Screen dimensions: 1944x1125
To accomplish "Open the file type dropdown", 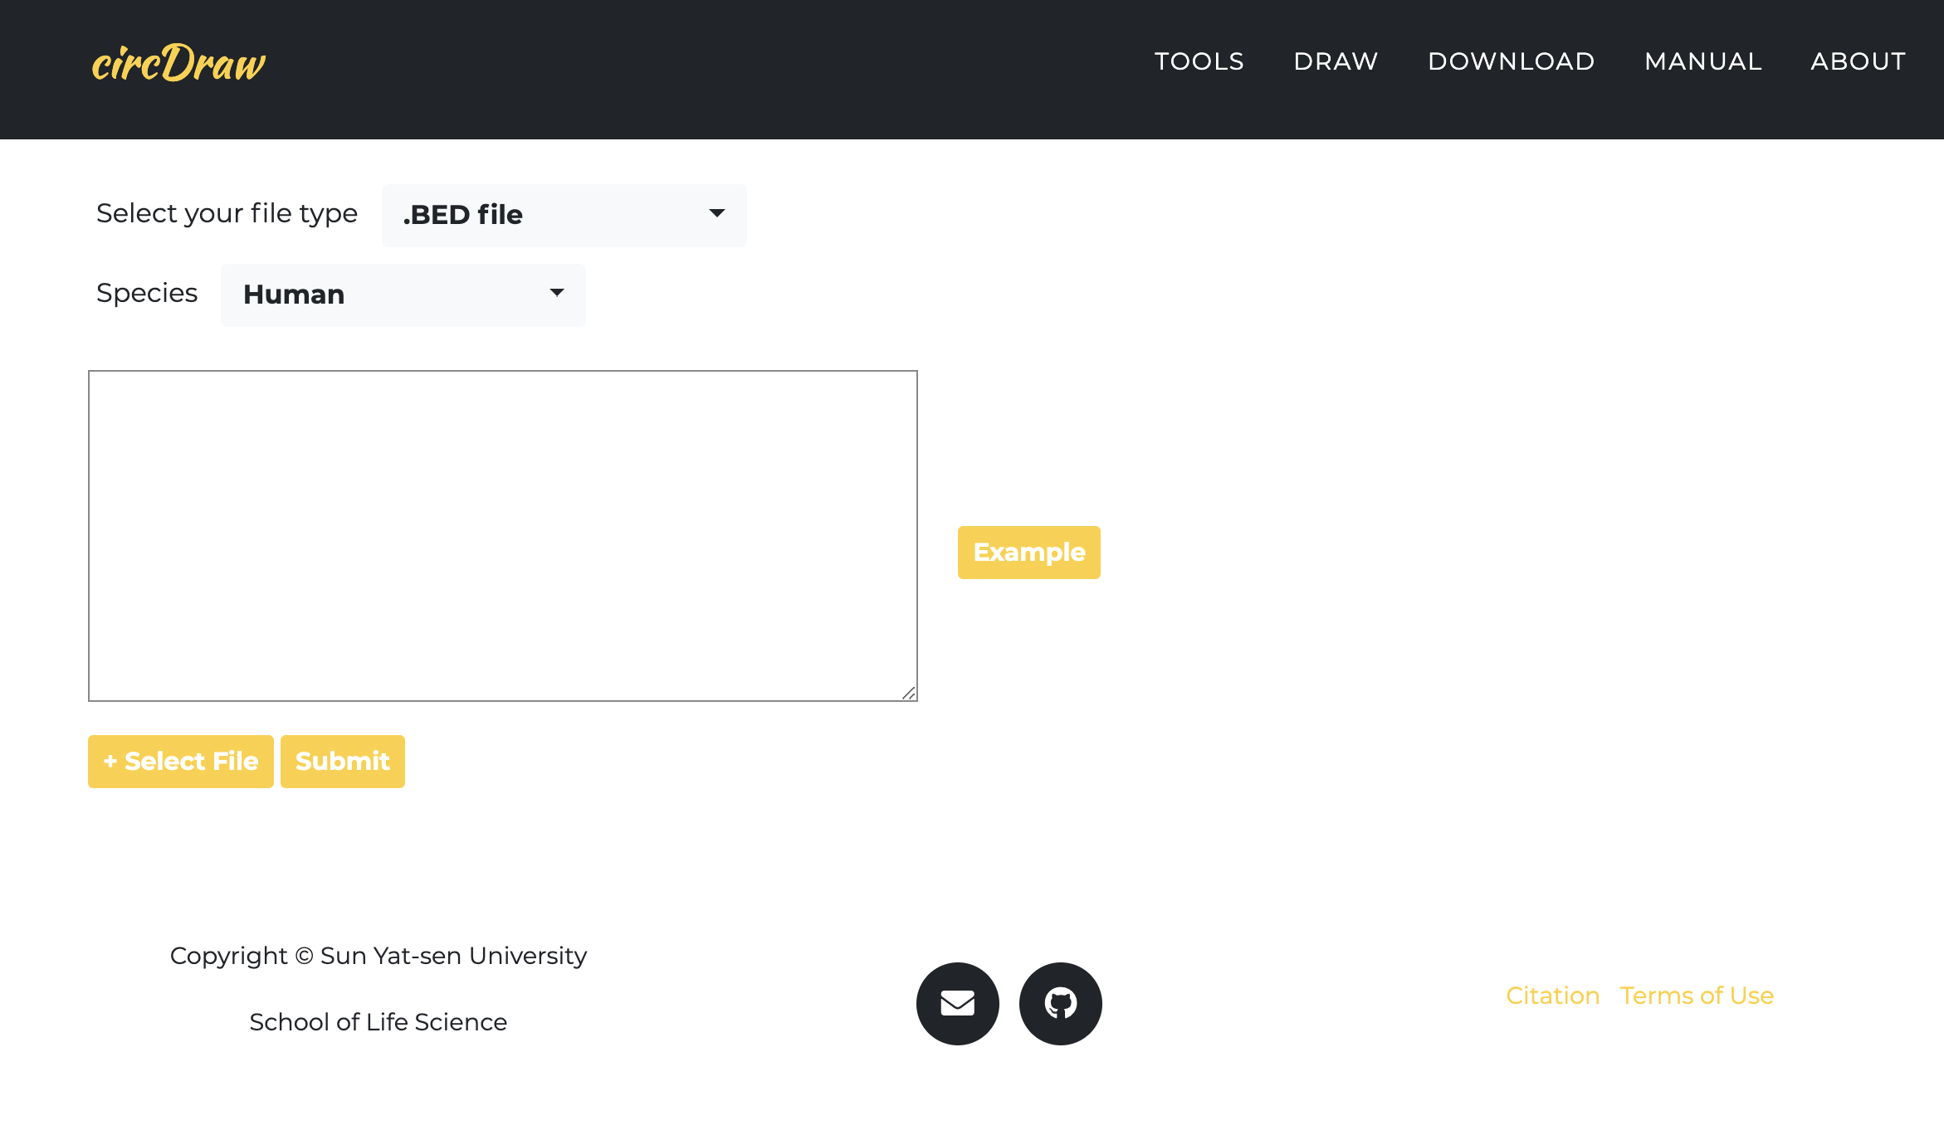I will tap(564, 215).
